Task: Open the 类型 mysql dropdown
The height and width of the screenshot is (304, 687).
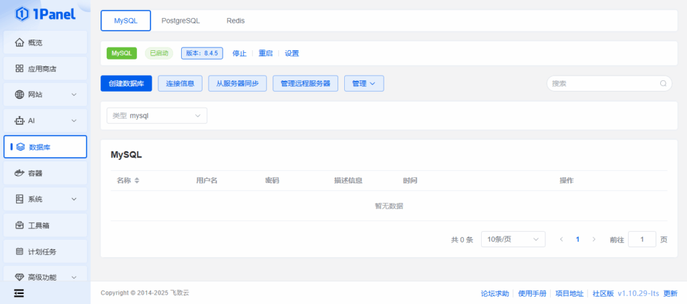Action: click(157, 116)
